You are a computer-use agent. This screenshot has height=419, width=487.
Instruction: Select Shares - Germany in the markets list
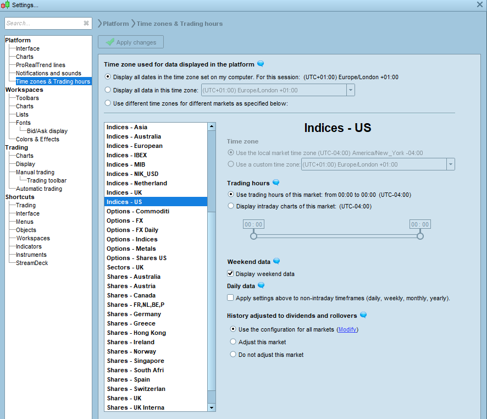[x=134, y=314]
